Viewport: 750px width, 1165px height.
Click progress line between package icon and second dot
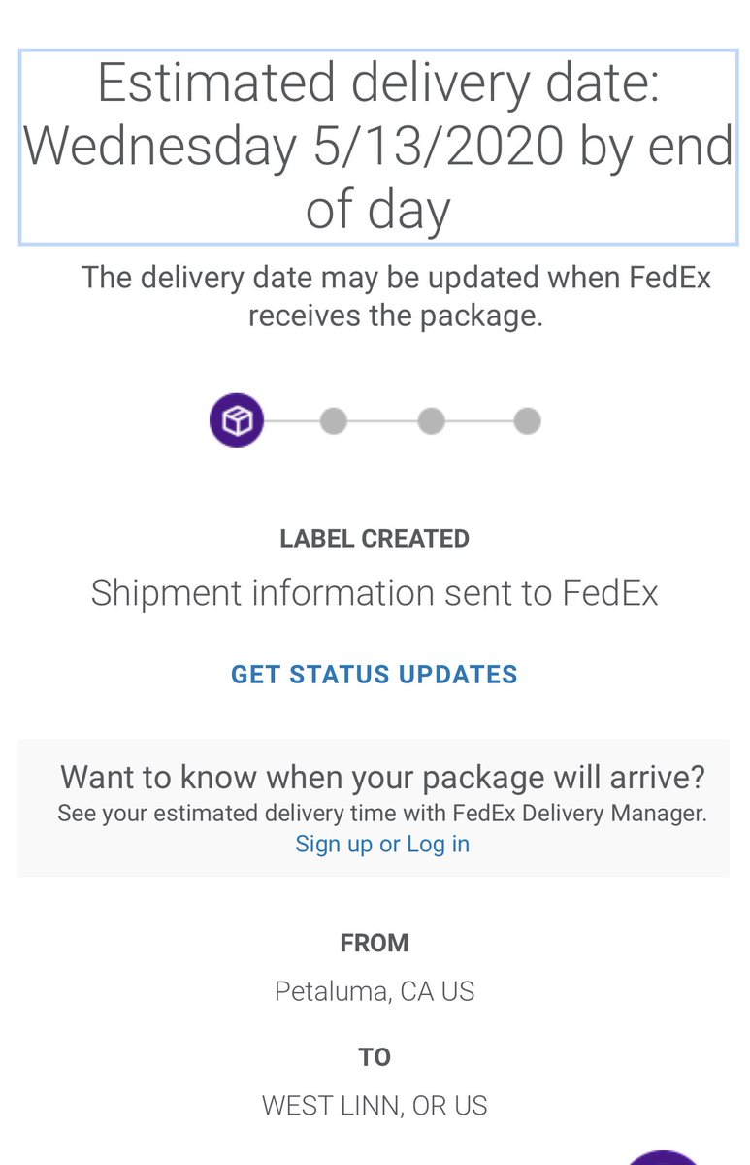tap(291, 421)
